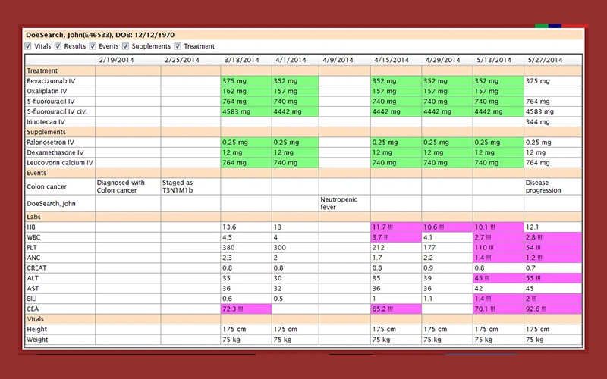The image size is (607, 379).
Task: Click the Disease progression event cell
Action: pyautogui.click(x=553, y=186)
